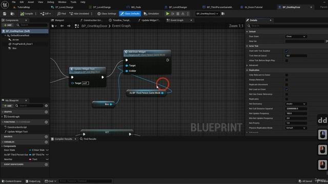Screen dimensions: 328x184
Task: Click the Save blueprint icon in toolbar
Action: click(5, 14)
